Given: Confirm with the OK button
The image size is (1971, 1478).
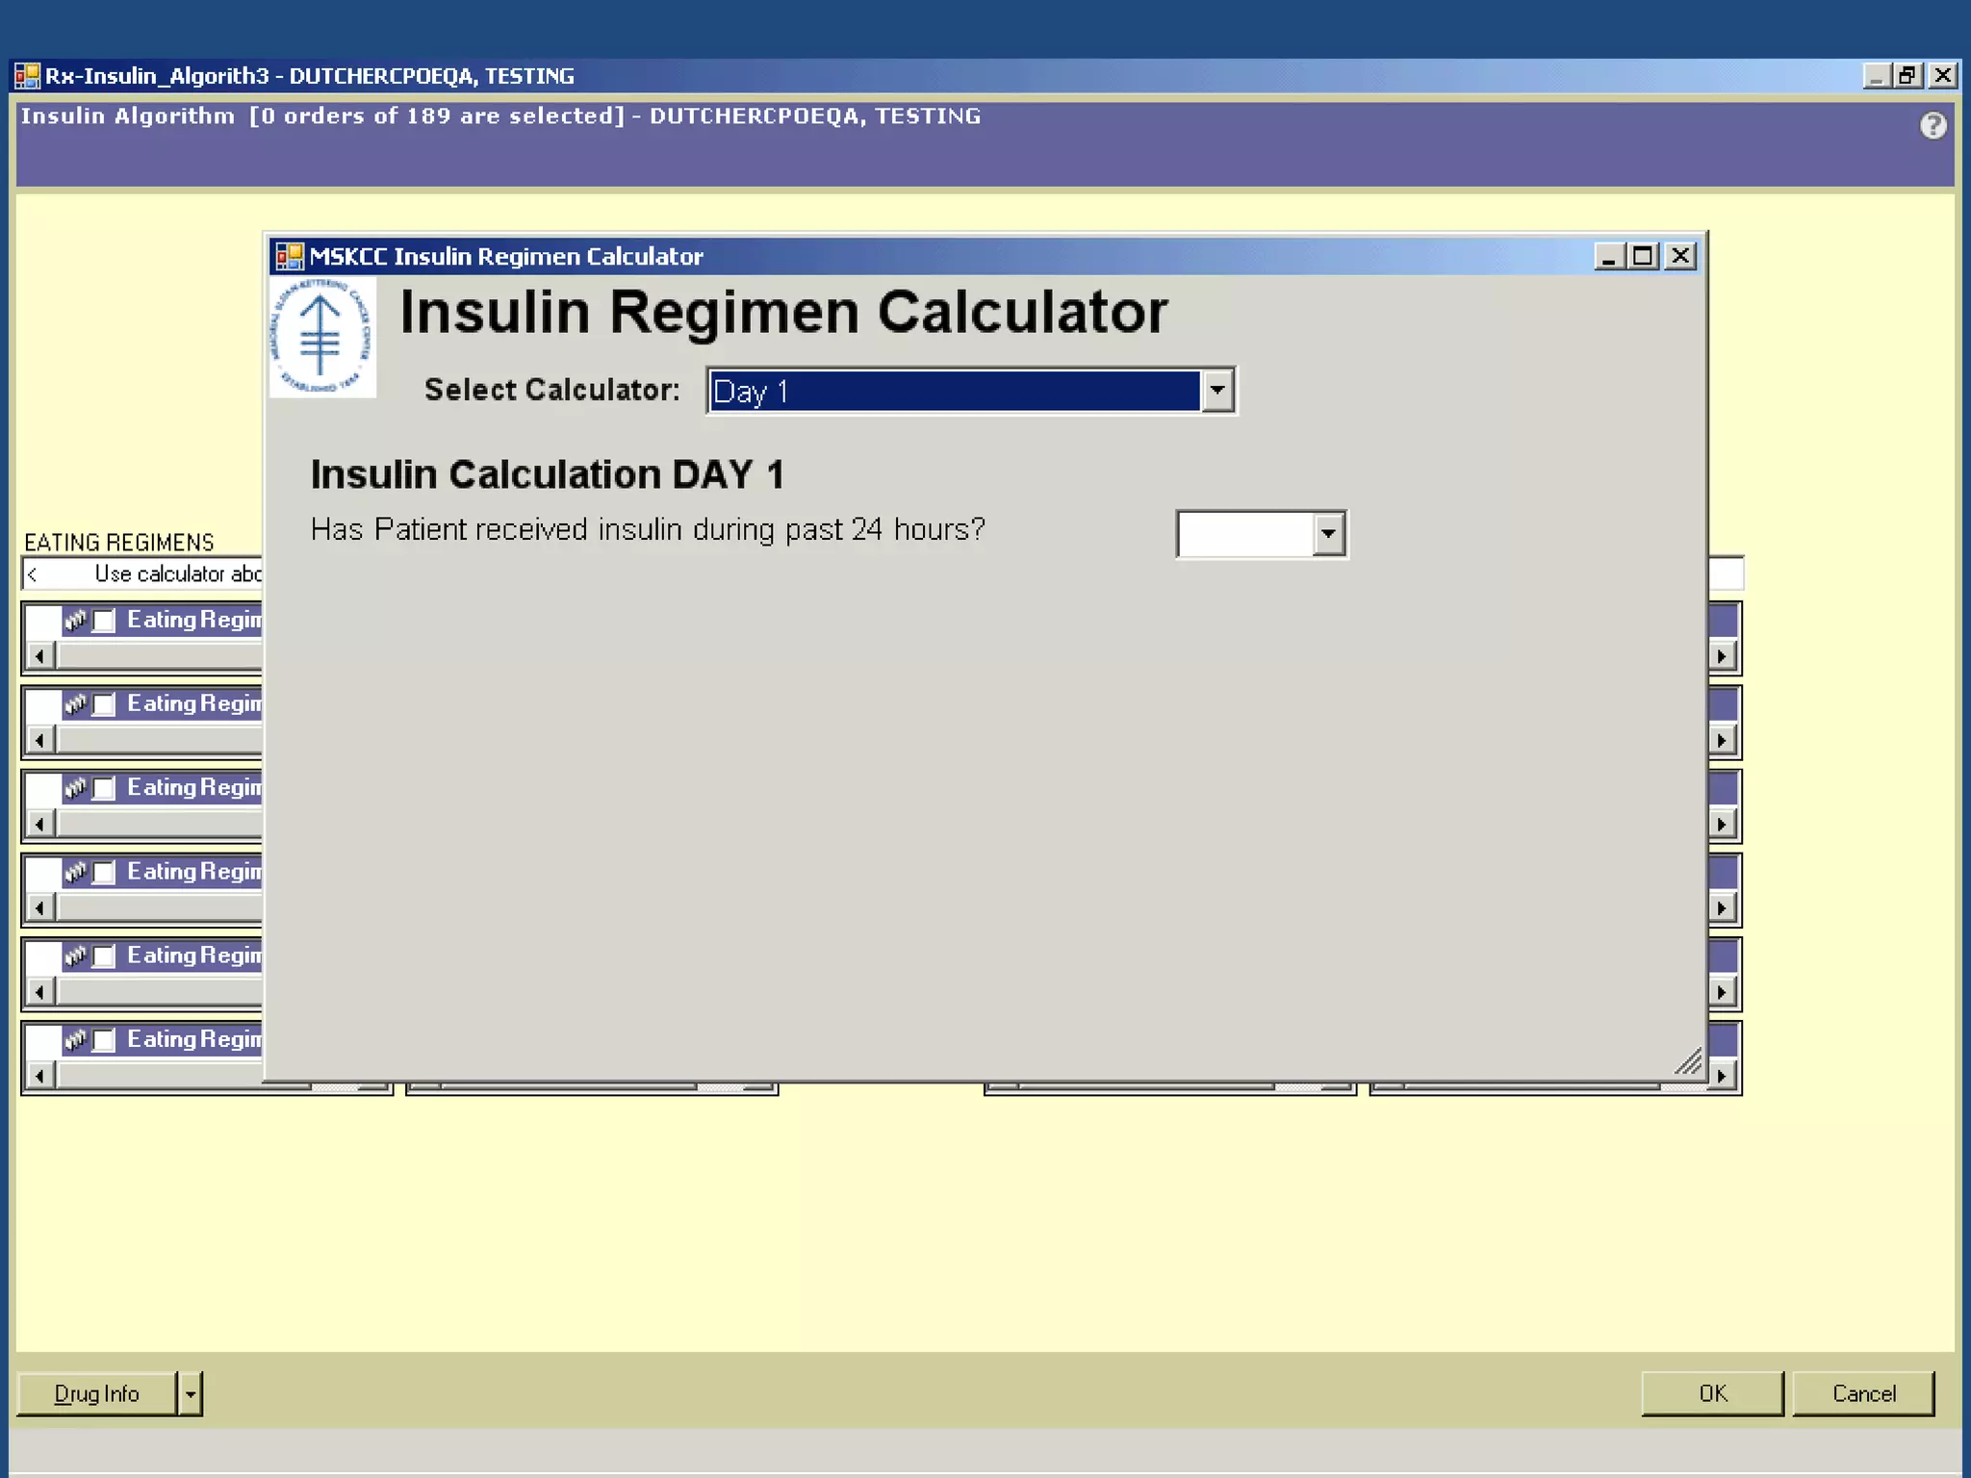Looking at the screenshot, I should [x=1712, y=1393].
